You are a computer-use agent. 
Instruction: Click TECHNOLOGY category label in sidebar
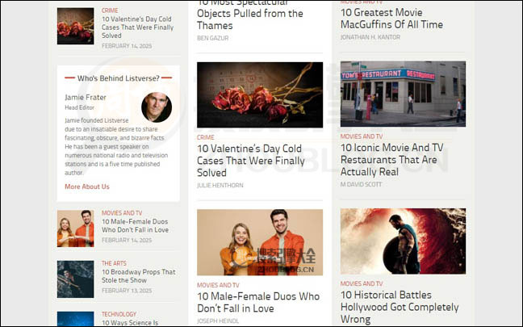119,314
